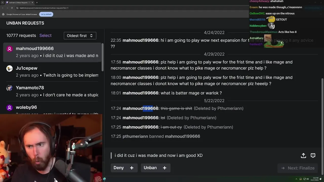
Task: Click the Unban button
Action: point(150,168)
